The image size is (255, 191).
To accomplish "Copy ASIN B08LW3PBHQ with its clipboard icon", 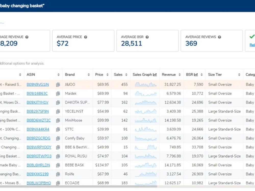I will 58,183.
